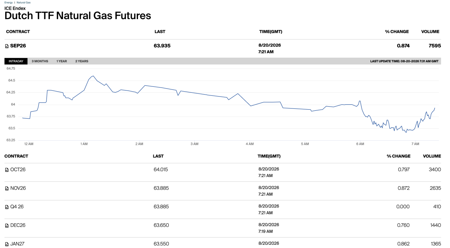Click the 1 AM price peak on chart
The height and width of the screenshot is (248, 450).
coord(93,76)
